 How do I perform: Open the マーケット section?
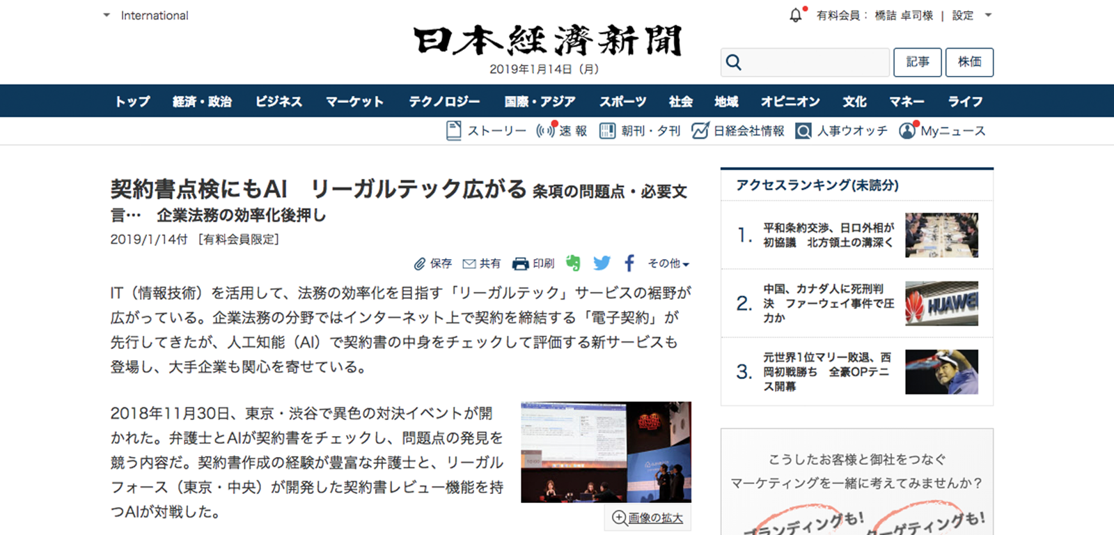(355, 102)
